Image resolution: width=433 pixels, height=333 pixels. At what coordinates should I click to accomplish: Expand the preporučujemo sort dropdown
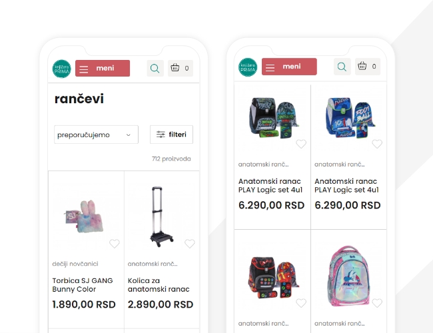tap(96, 135)
